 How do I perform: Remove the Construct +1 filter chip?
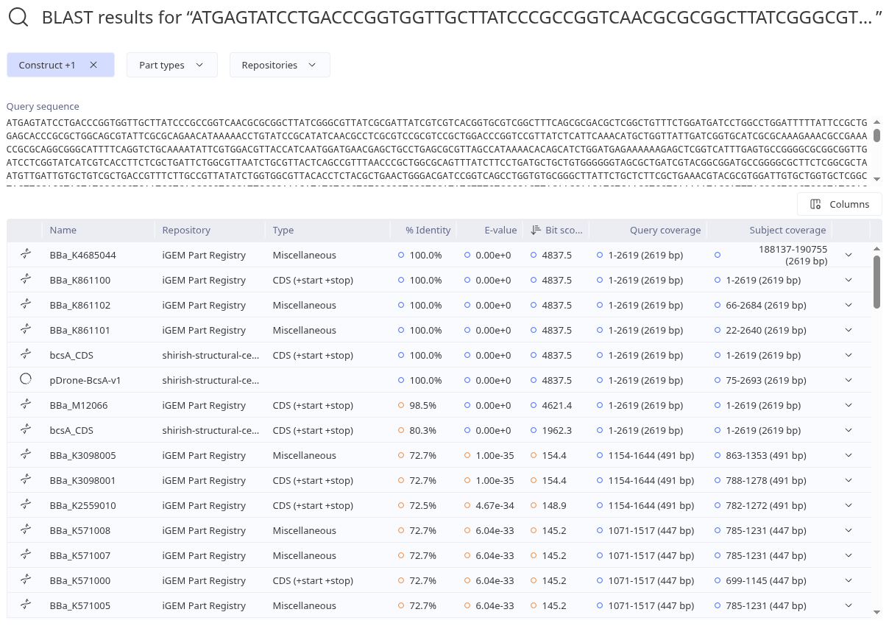[x=93, y=65]
